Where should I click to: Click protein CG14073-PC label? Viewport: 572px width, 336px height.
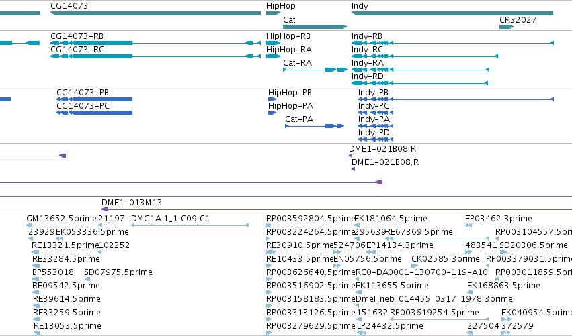point(83,106)
